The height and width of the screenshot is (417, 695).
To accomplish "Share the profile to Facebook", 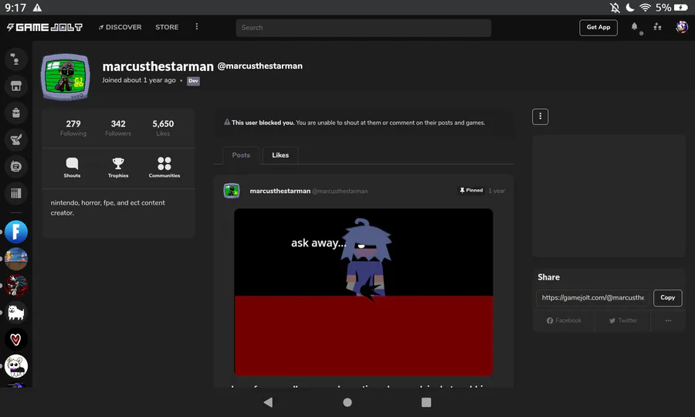I will [564, 320].
